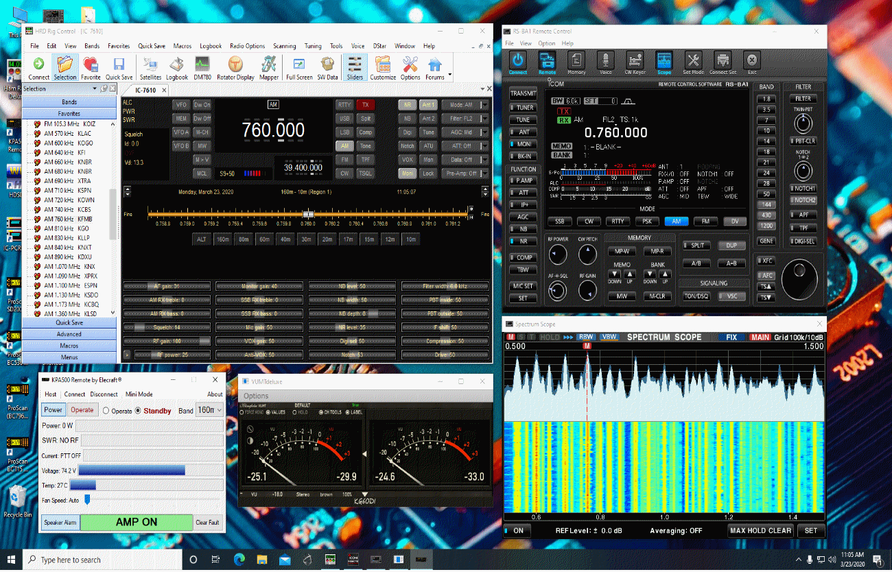Open the Data: Off dropdown
Image resolution: width=892 pixels, height=572 pixels.
[x=465, y=160]
